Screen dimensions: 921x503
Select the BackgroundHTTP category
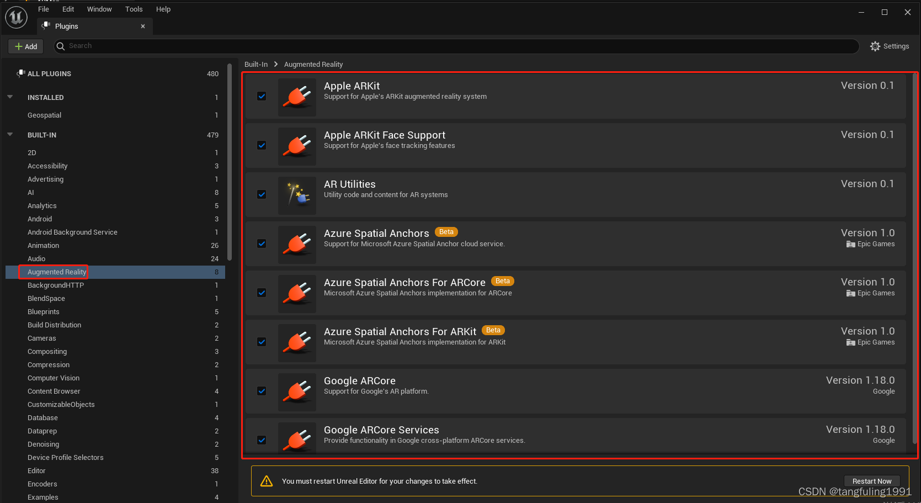115,285
